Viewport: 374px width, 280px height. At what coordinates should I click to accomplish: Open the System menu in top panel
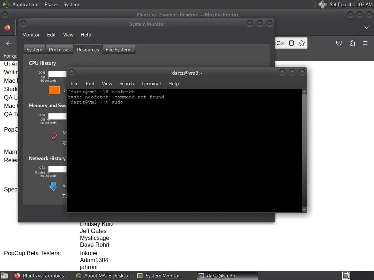[x=71, y=4]
